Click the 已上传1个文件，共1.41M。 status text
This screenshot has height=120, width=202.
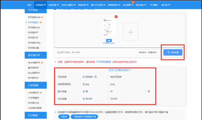click(x=69, y=52)
